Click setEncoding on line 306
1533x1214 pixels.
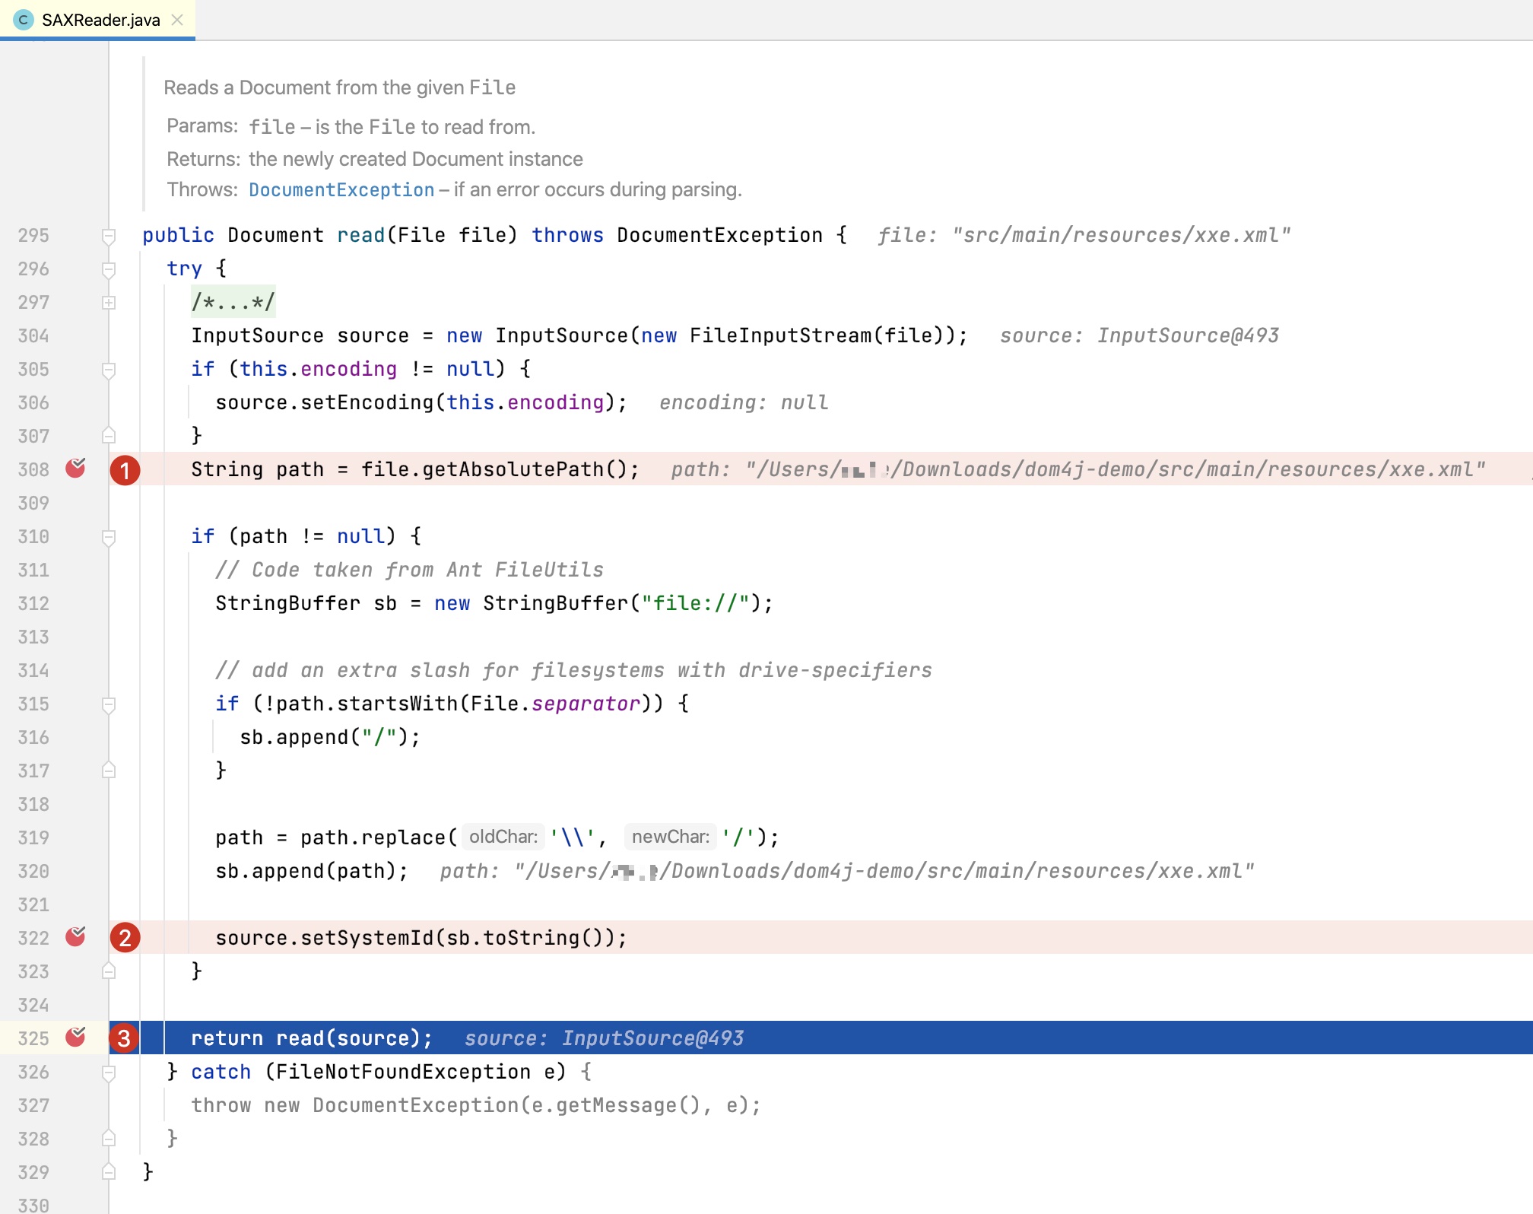click(367, 402)
